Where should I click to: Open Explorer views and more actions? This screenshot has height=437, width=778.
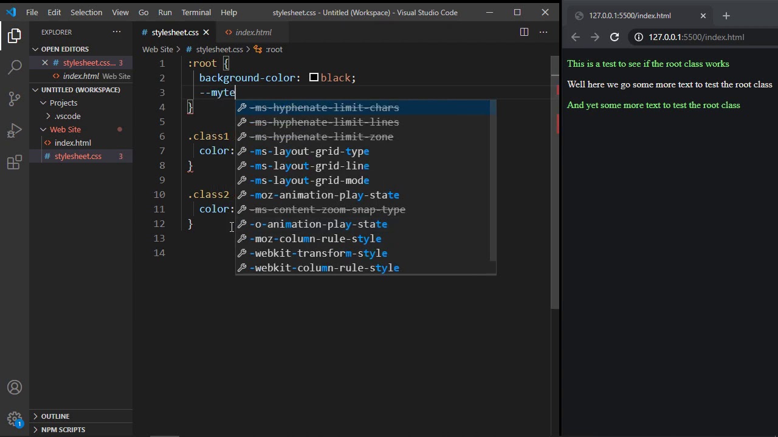click(x=116, y=32)
